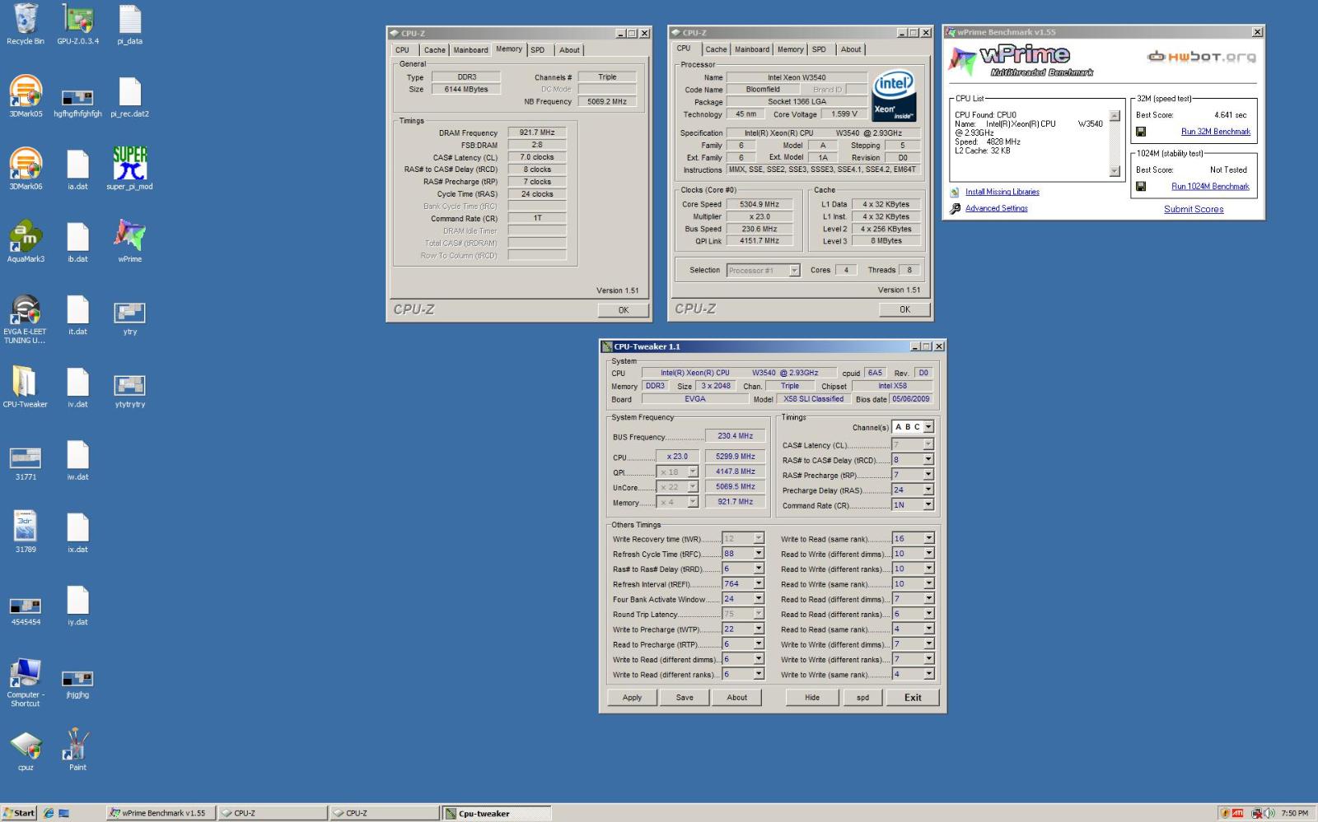The height and width of the screenshot is (822, 1318).
Task: Click the save icon for 1024M score
Action: (x=1141, y=186)
